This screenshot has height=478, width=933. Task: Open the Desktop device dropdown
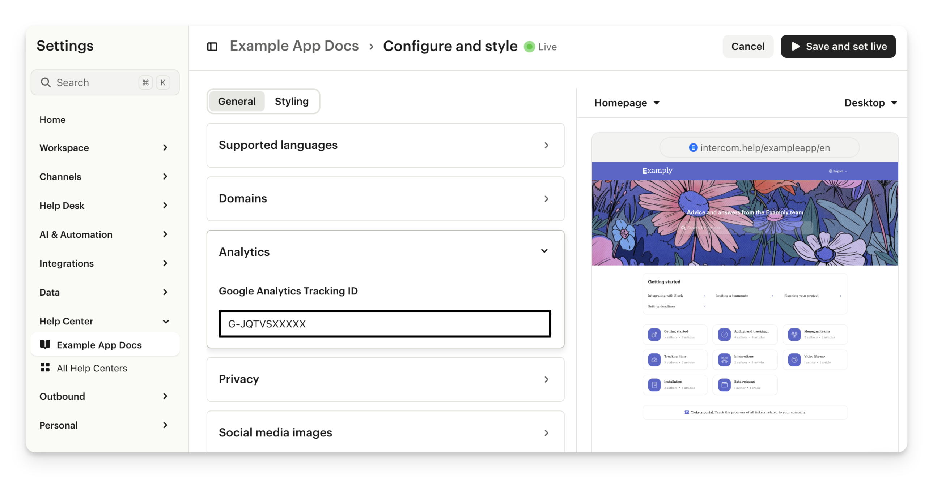click(870, 103)
